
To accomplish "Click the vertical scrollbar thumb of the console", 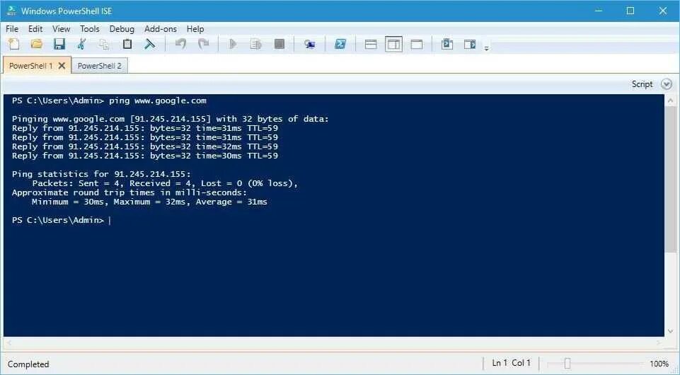I will point(671,180).
